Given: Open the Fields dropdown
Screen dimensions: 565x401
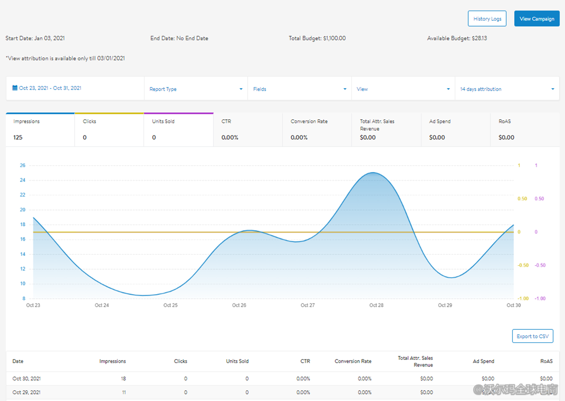Looking at the screenshot, I should [x=299, y=89].
